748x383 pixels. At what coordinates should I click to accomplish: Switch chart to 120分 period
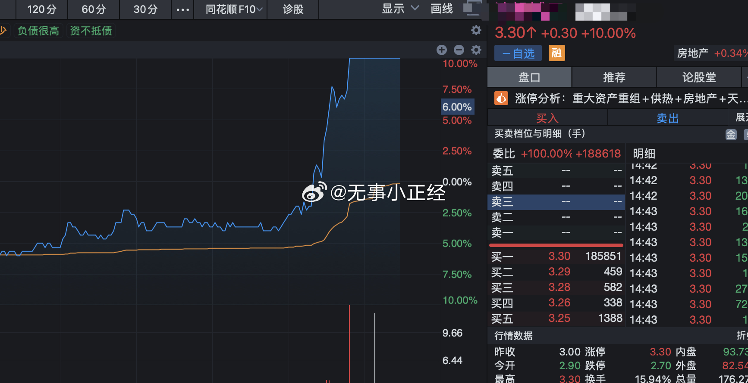click(x=42, y=9)
